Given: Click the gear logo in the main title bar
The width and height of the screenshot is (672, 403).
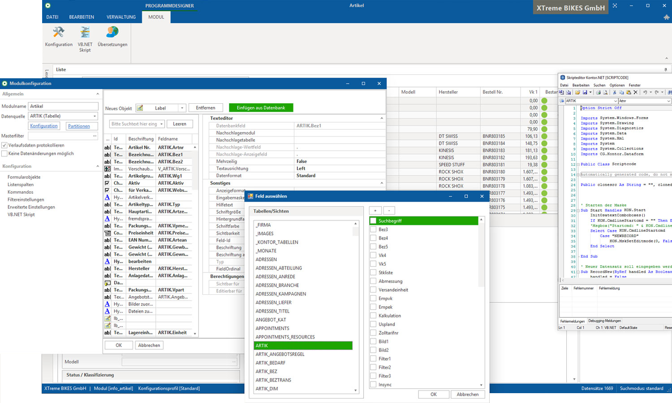Looking at the screenshot, I should 48,5.
